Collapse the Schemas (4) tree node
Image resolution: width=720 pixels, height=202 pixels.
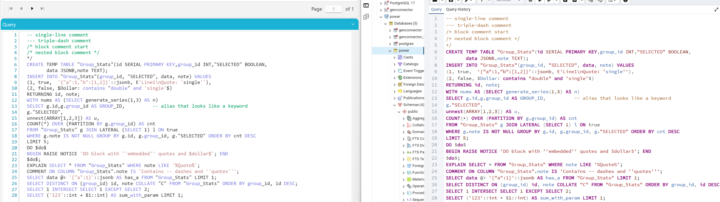[394, 105]
